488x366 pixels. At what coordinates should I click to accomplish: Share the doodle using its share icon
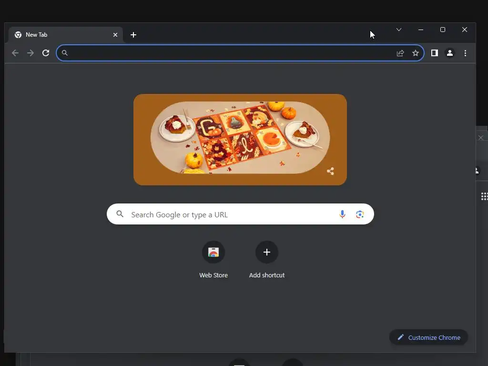coord(331,171)
